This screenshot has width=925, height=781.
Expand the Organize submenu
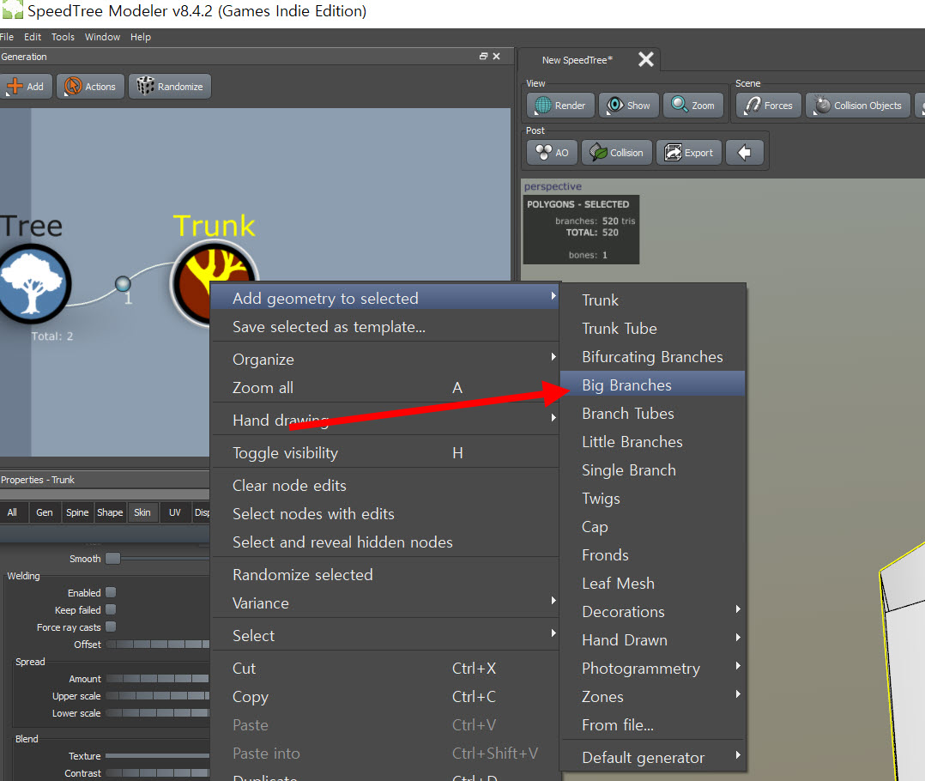[384, 360]
